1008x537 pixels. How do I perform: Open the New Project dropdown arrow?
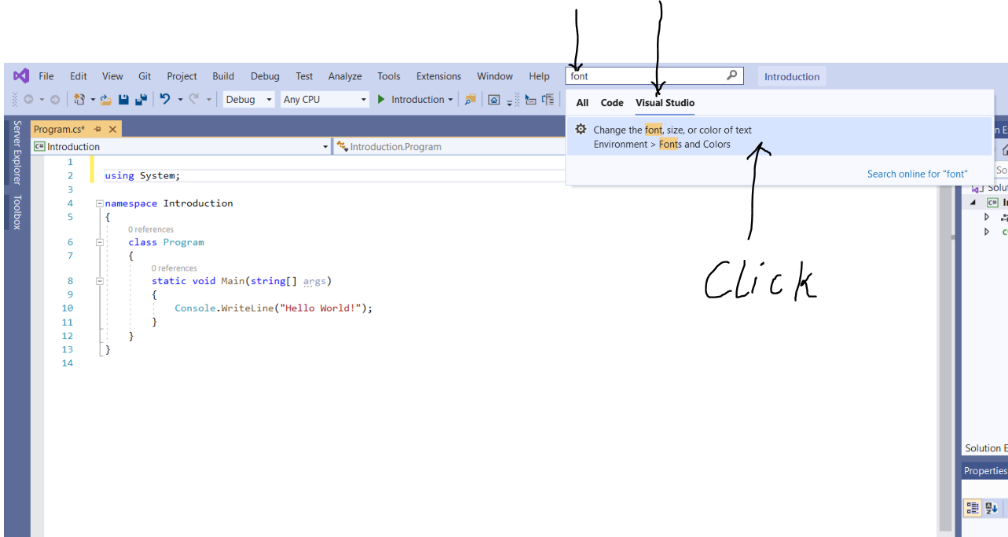click(x=92, y=100)
